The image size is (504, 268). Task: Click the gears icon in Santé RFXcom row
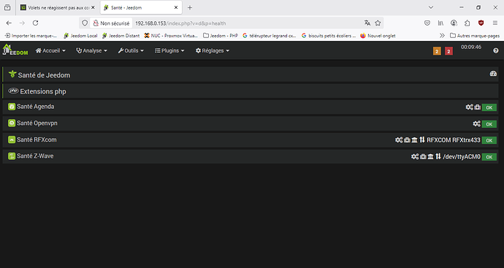399,139
